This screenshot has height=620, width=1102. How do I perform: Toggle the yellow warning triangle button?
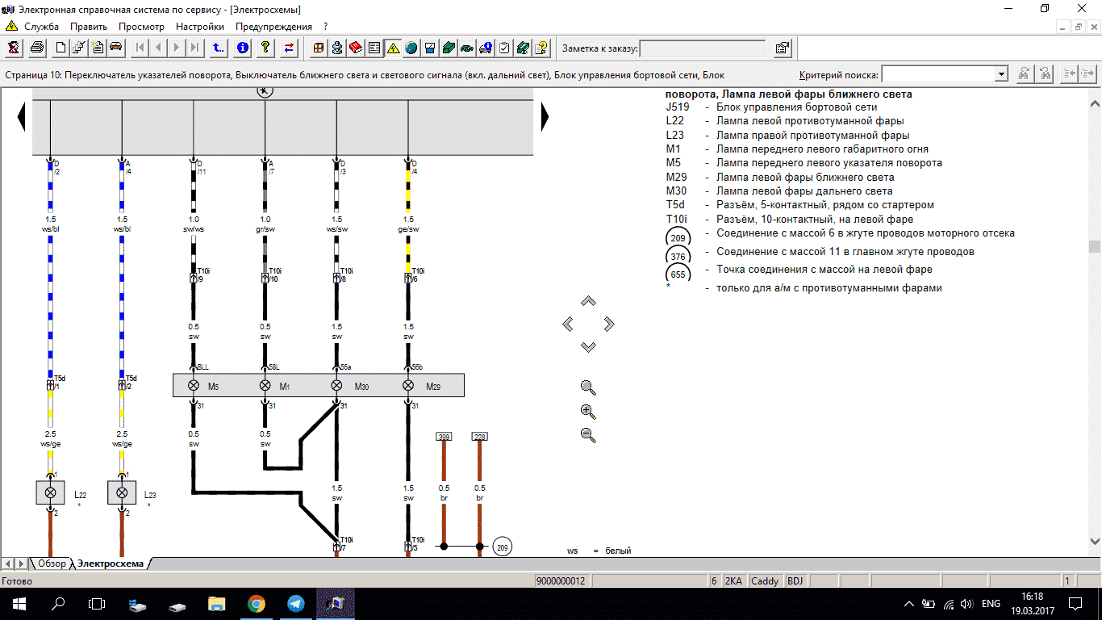tap(393, 48)
